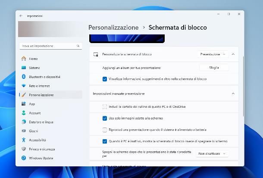Image resolution: width=263 pixels, height=178 pixels.
Task: Select the Giochi icon
Action: 24,131
